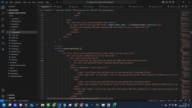Click the errors and warnings status counter

pos(8,101)
